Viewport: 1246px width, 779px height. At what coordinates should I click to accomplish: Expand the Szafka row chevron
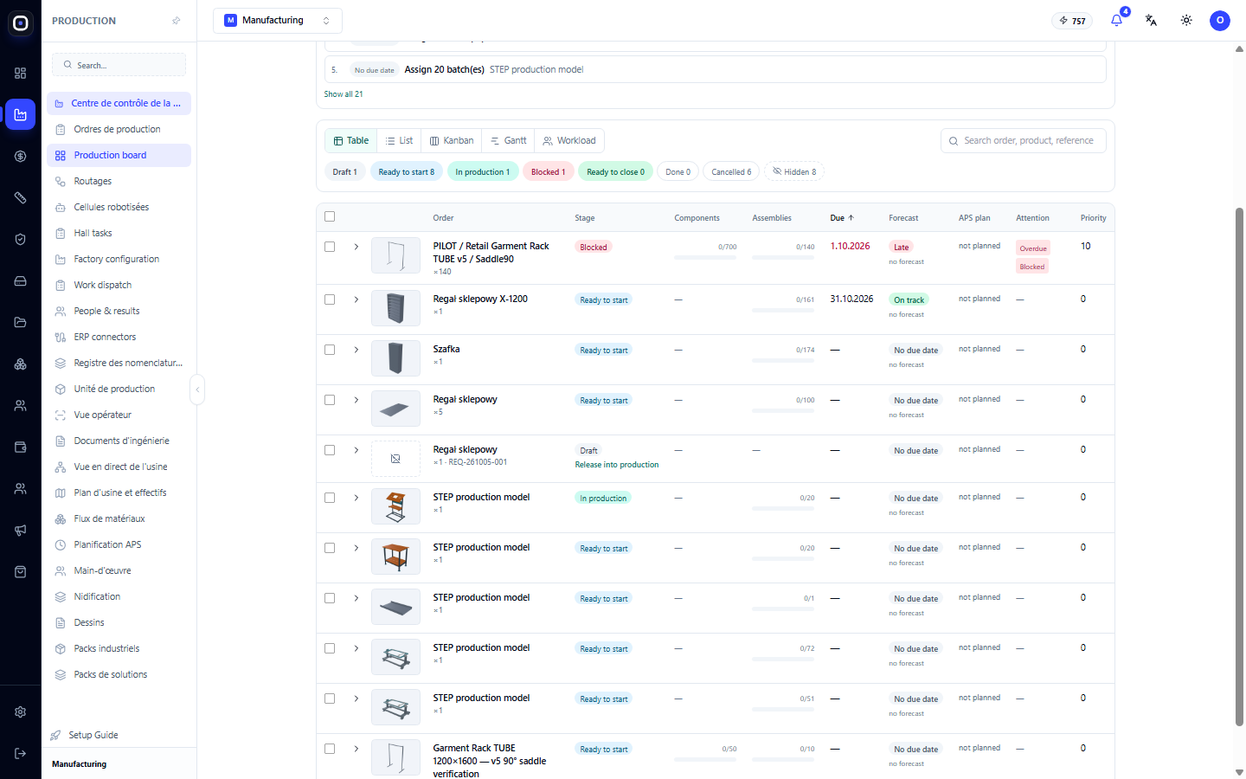[x=356, y=350]
